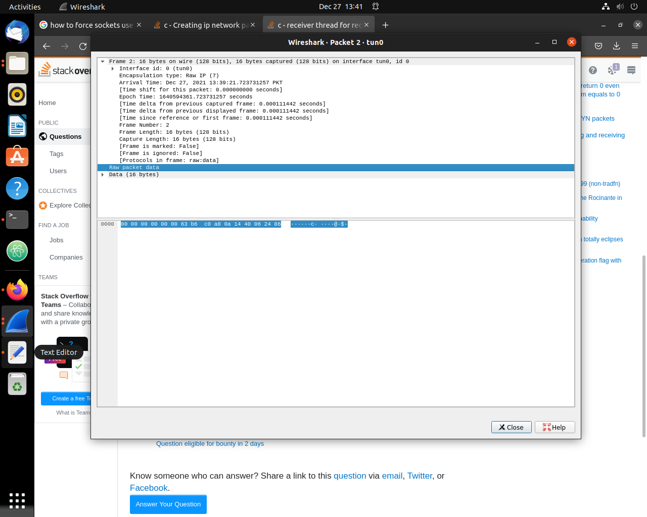The height and width of the screenshot is (517, 647).
Task: Open Stack Overflow help center icon
Action: (x=593, y=70)
